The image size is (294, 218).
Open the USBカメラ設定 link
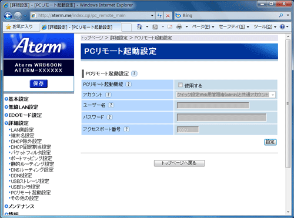pyautogui.click(x=25, y=187)
